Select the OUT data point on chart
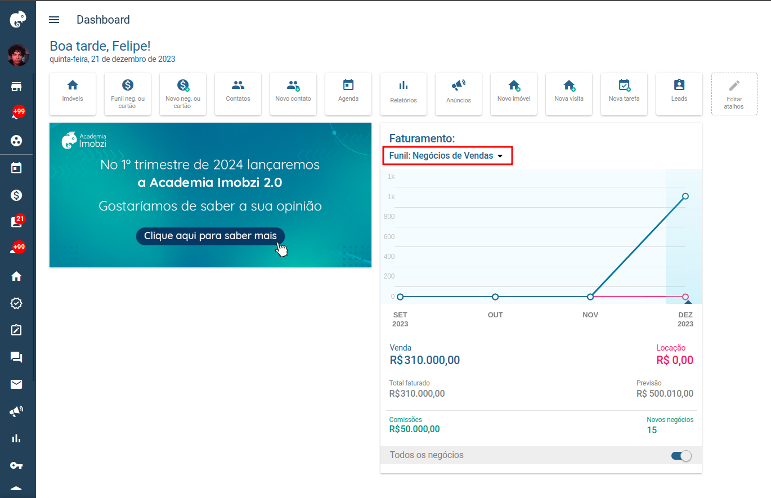This screenshot has height=498, width=771. click(x=495, y=297)
